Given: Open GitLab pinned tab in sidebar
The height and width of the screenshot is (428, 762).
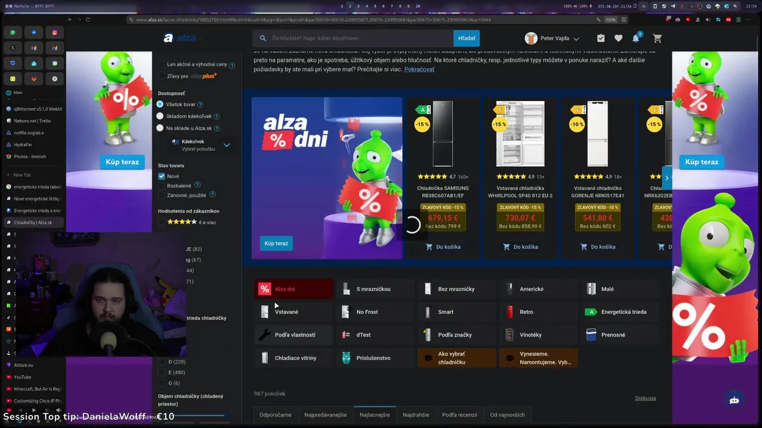Looking at the screenshot, I should pyautogui.click(x=33, y=78).
